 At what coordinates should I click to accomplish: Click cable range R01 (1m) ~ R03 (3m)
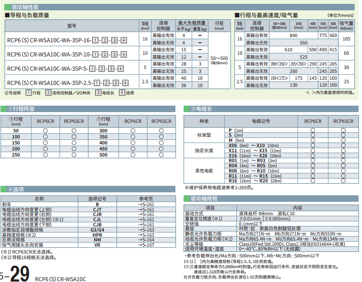tap(253, 160)
